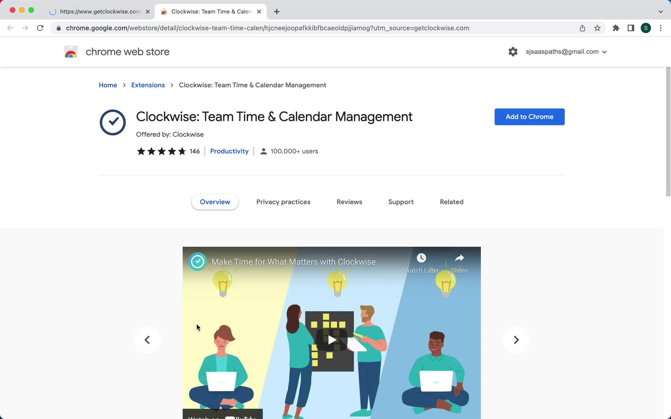Go to next screenshot in carousel
The height and width of the screenshot is (419, 671).
click(x=516, y=340)
